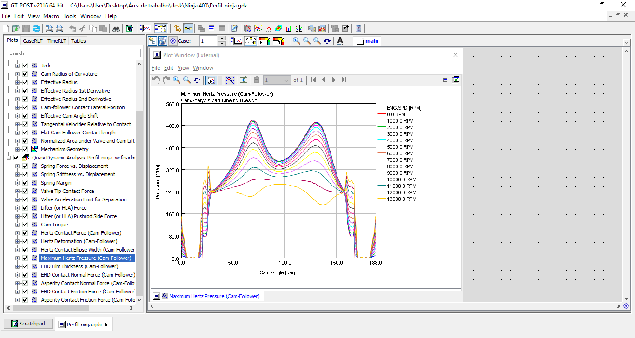Image resolution: width=635 pixels, height=338 pixels.
Task: Click zoom out magnifier in Plot Window toolbar
Action: (x=187, y=80)
